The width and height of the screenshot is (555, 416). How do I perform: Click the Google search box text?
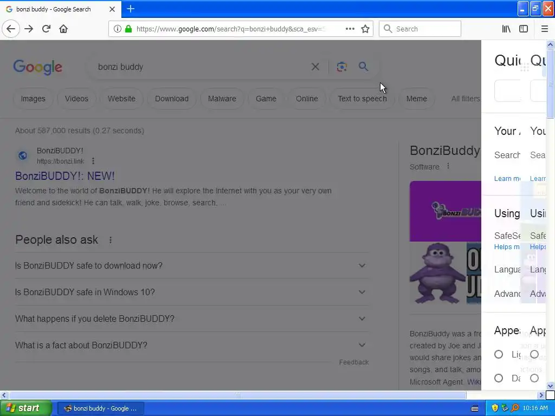[x=120, y=67]
